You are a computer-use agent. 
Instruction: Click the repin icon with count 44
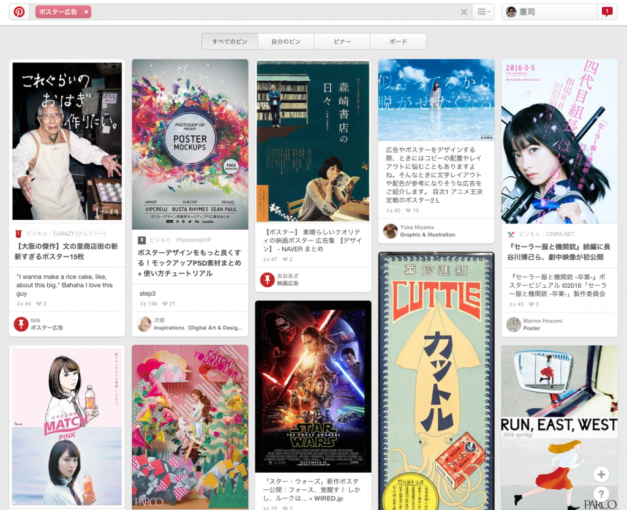[20, 304]
